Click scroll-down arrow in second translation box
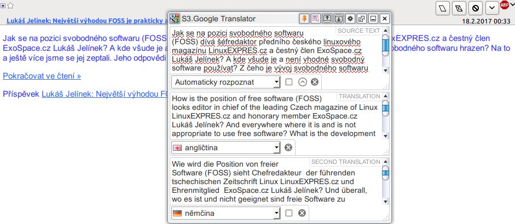 coord(386,202)
